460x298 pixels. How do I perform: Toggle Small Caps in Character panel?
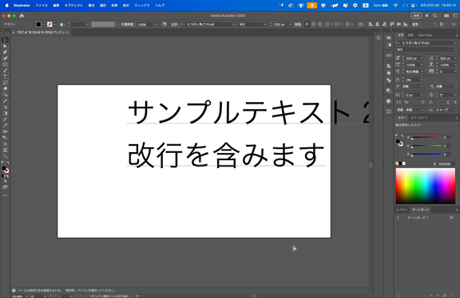pos(406,102)
